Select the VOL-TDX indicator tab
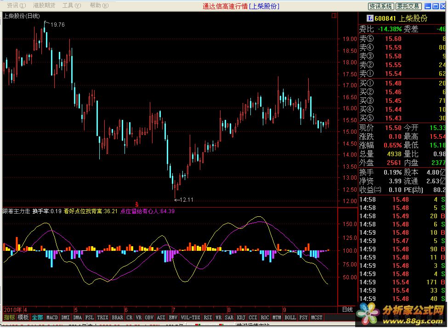The image size is (448, 328). [191, 317]
